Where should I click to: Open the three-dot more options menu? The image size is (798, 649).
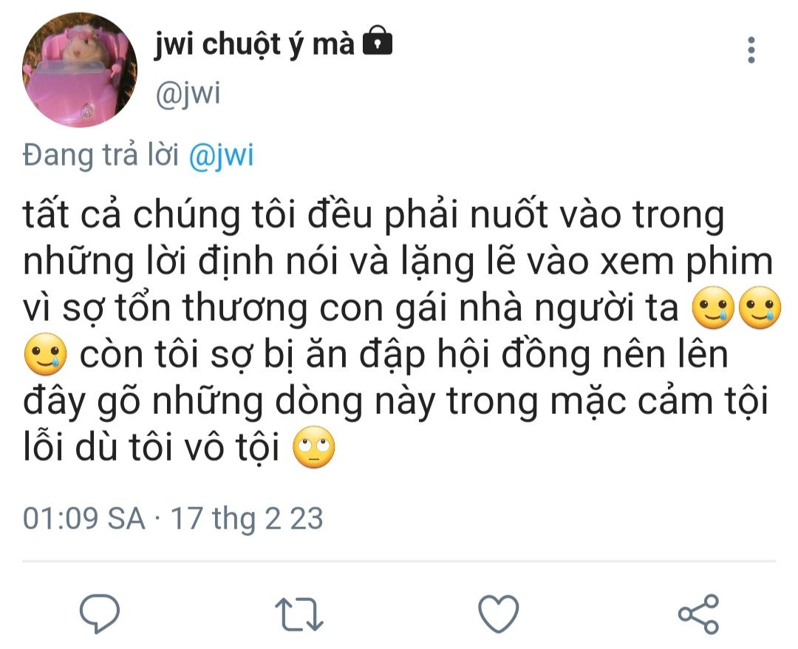751,50
